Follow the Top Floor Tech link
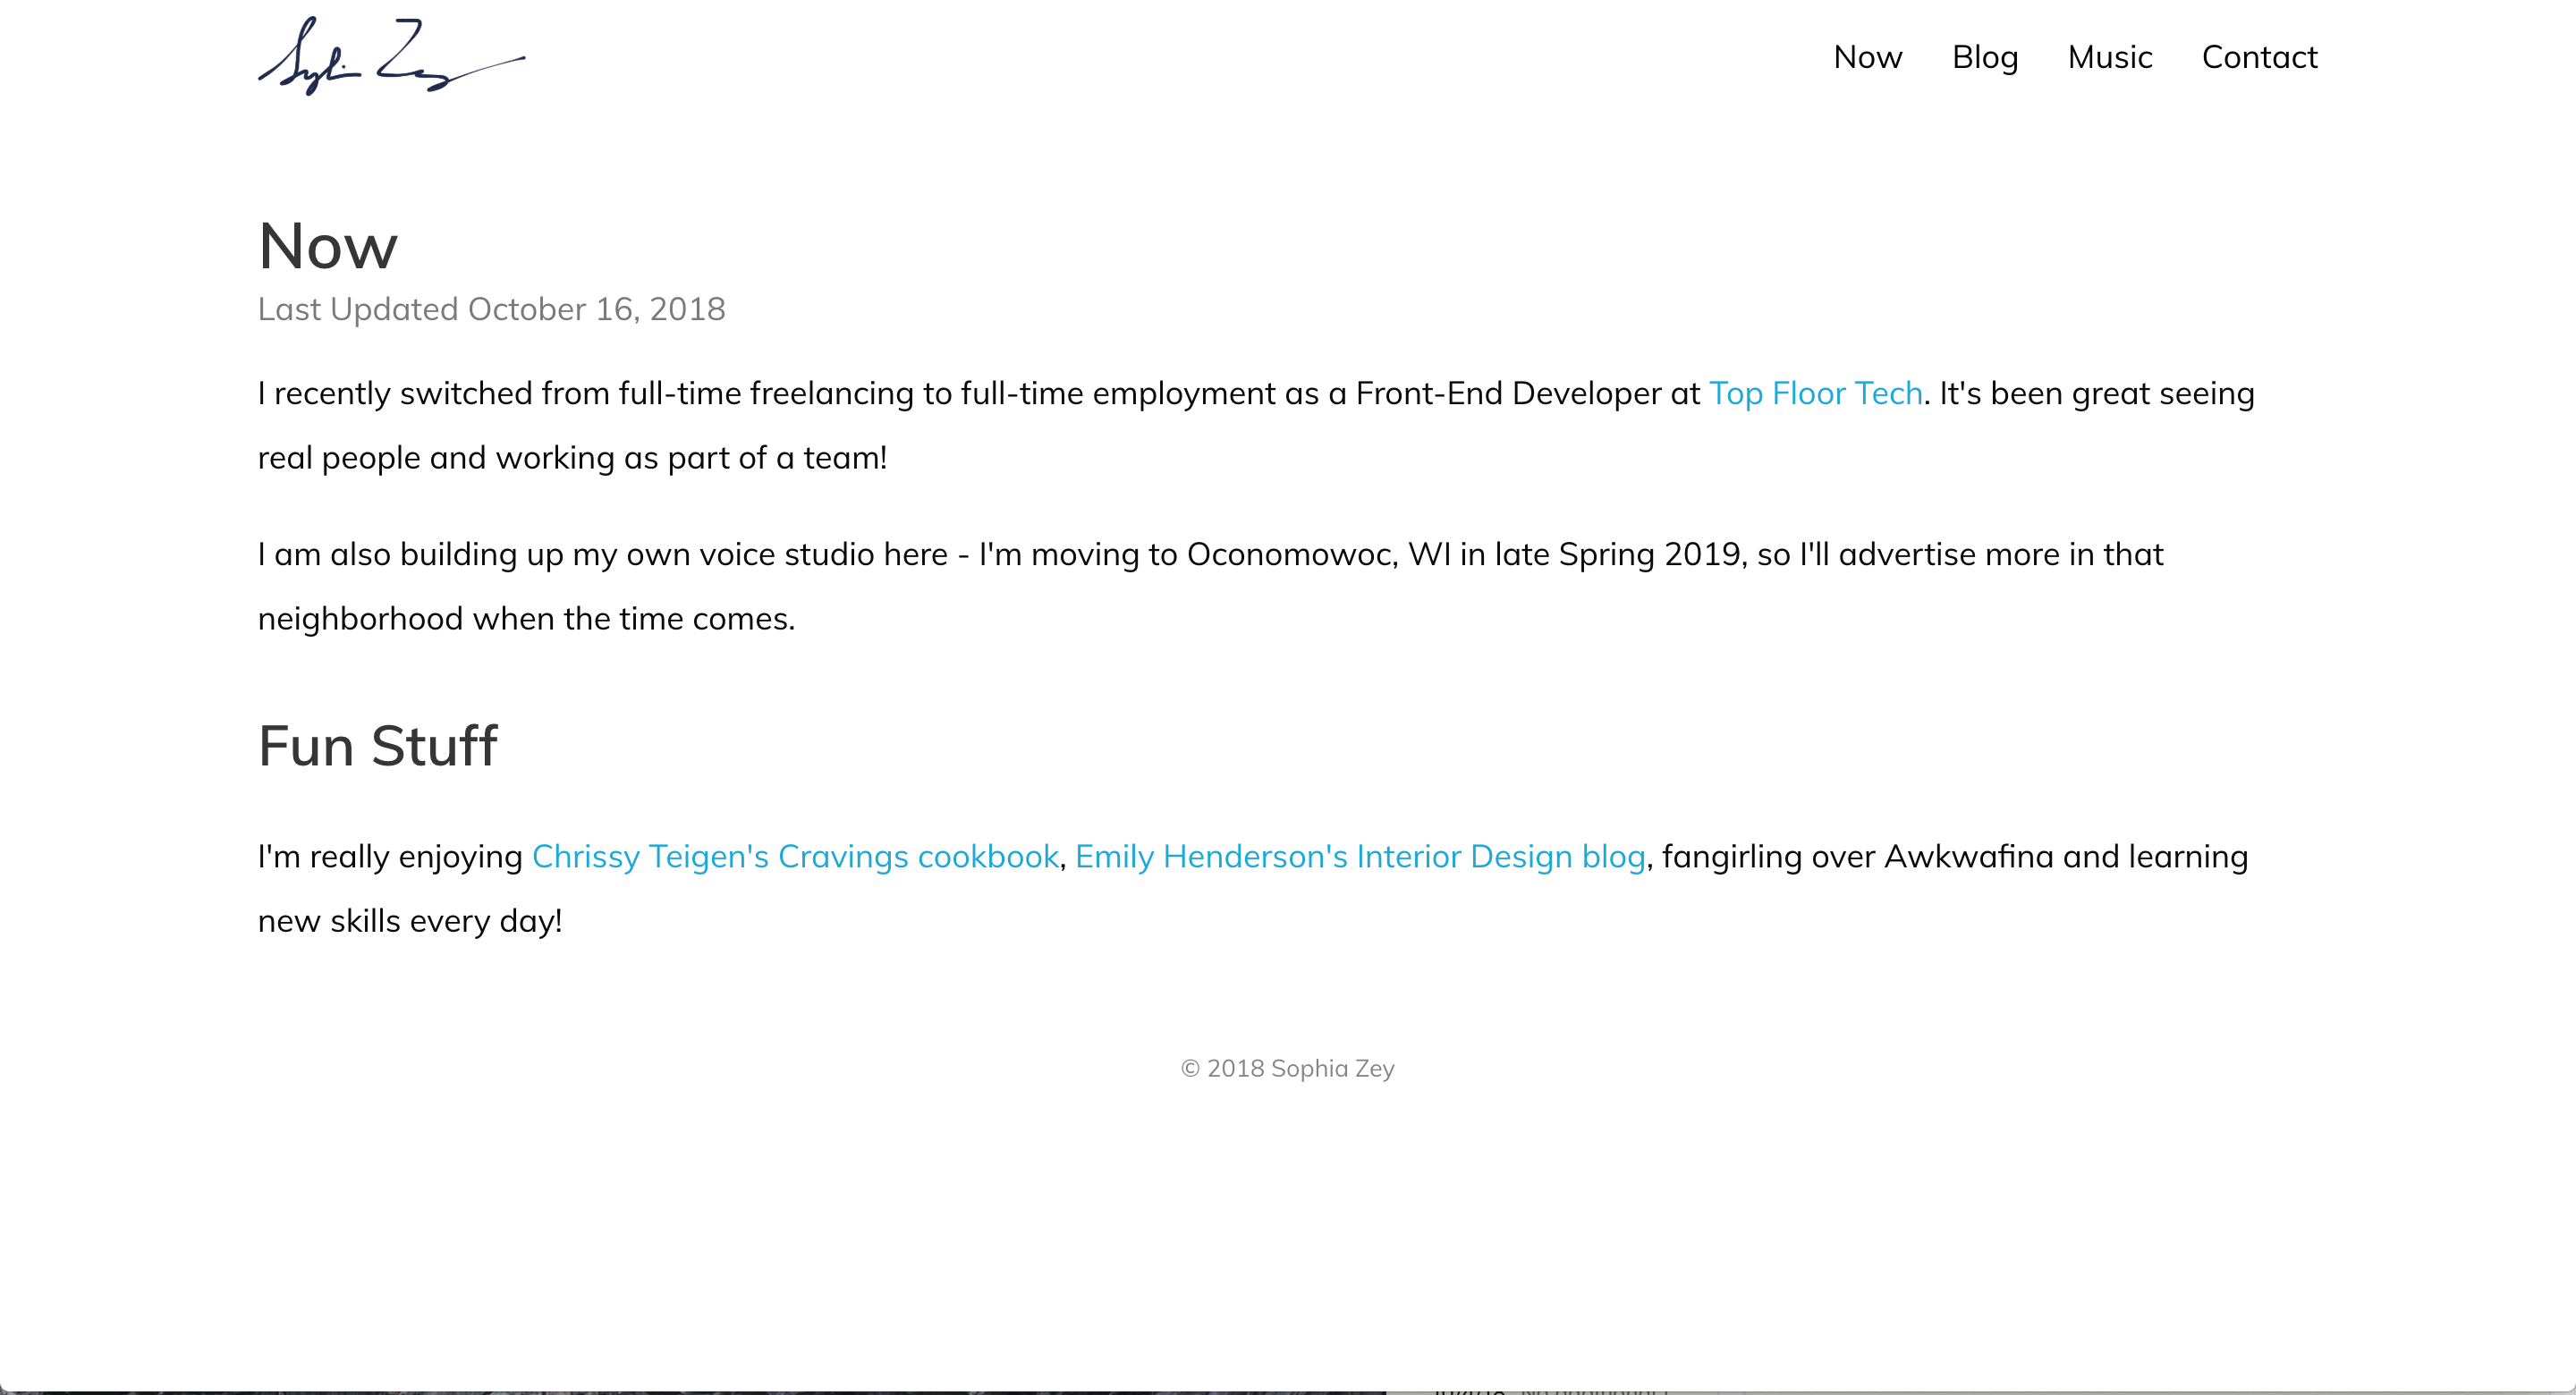This screenshot has width=2576, height=1395. click(1815, 393)
